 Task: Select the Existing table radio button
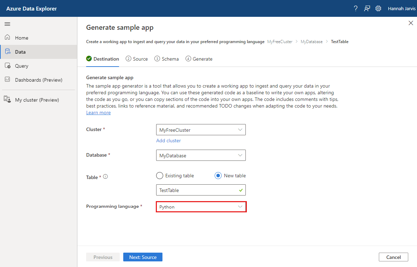[160, 176]
